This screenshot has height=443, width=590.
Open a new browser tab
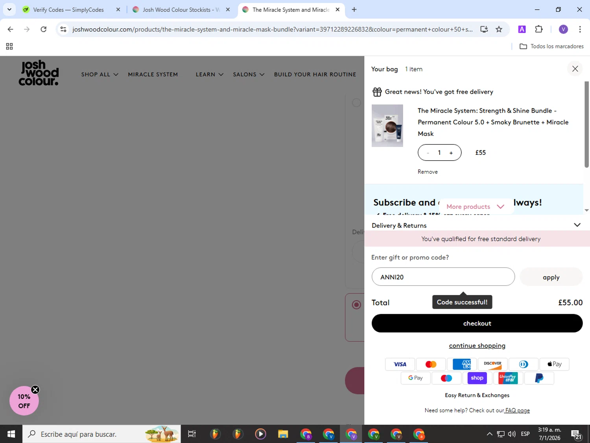click(354, 10)
